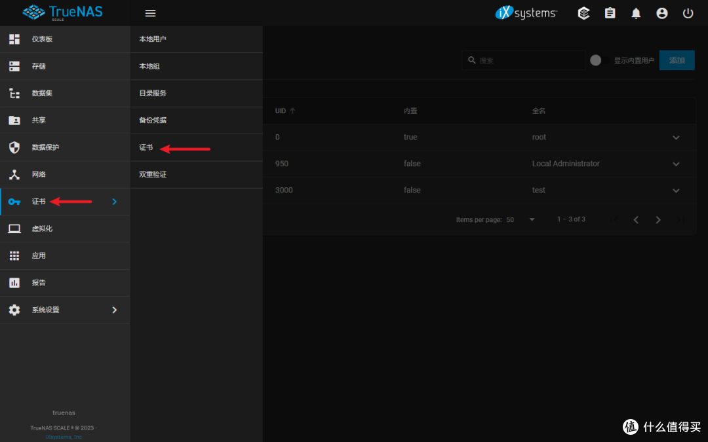708x442 pixels.
Task: Go to next page arrow
Action: click(x=658, y=219)
